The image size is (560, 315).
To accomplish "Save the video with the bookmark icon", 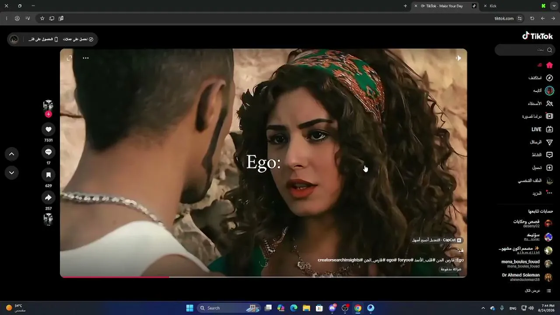I will pyautogui.click(x=49, y=175).
